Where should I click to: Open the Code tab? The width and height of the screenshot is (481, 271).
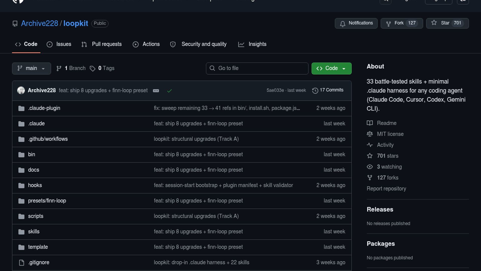(26, 44)
